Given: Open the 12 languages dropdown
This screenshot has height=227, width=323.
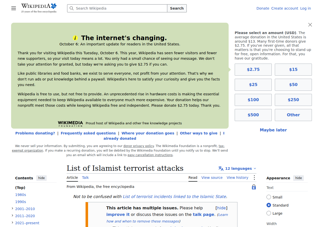Looking at the screenshot, I should [237, 168].
